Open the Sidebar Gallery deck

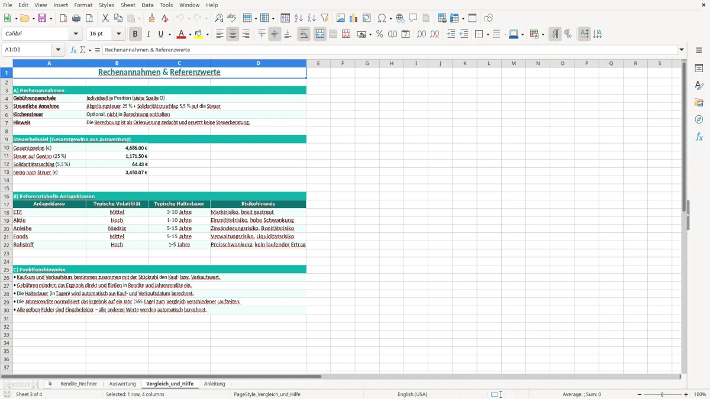[699, 102]
